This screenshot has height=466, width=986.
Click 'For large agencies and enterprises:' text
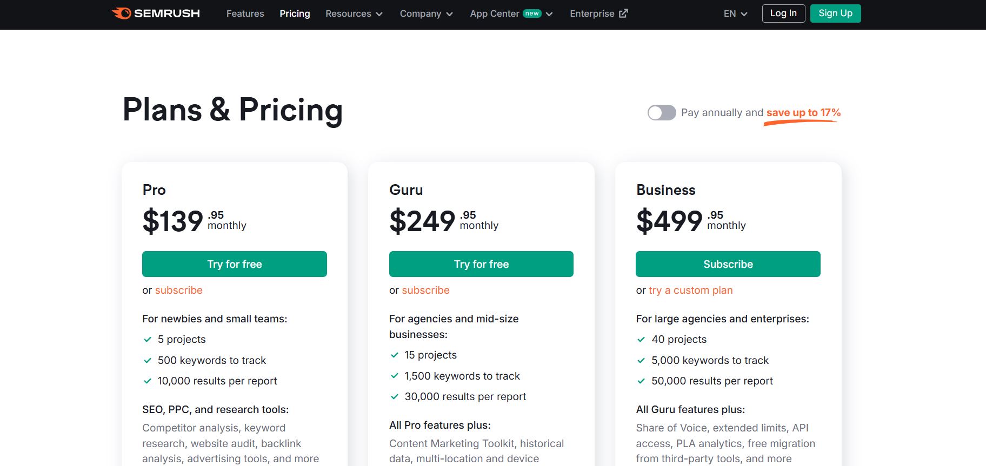[x=723, y=319]
